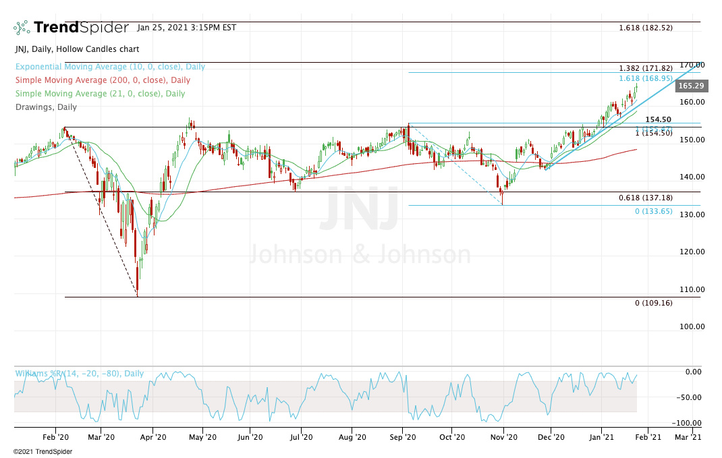Click the 1.382 (171.82) Fibonacci label
The width and height of the screenshot is (722, 458).
646,68
